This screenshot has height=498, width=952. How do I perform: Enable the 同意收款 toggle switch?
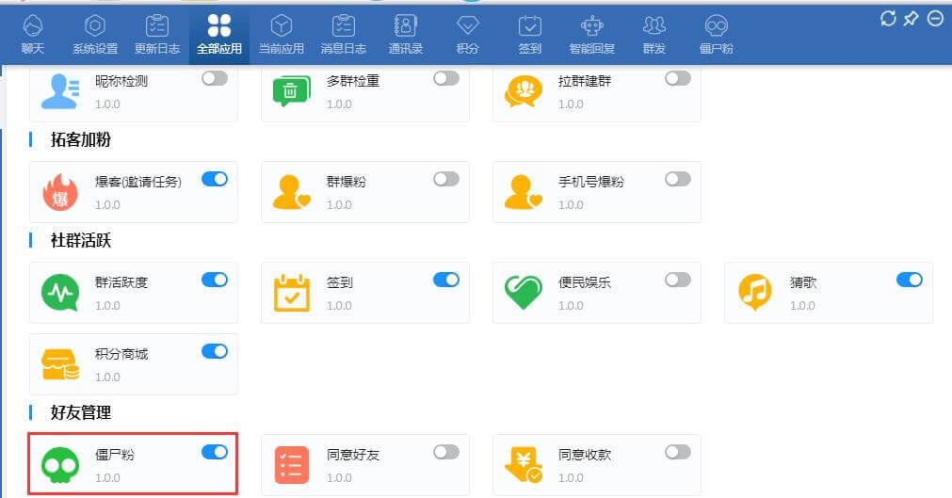point(678,452)
